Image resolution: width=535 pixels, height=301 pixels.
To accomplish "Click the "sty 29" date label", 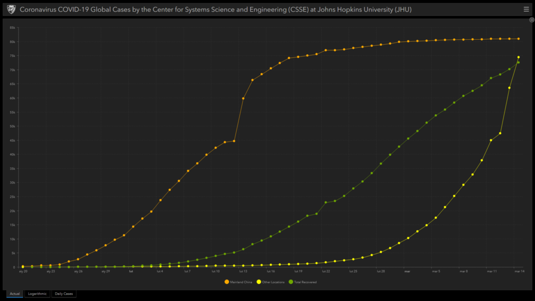I will [106, 272].
